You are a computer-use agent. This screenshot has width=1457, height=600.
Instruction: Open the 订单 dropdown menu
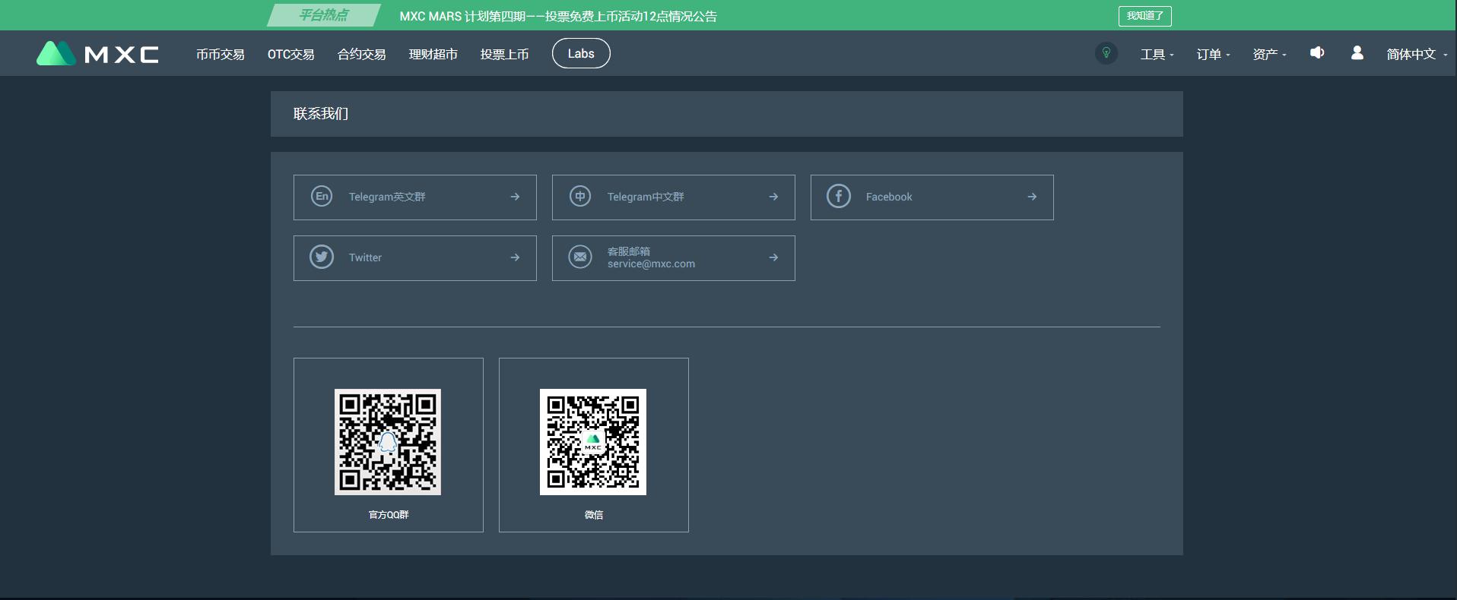(x=1213, y=54)
